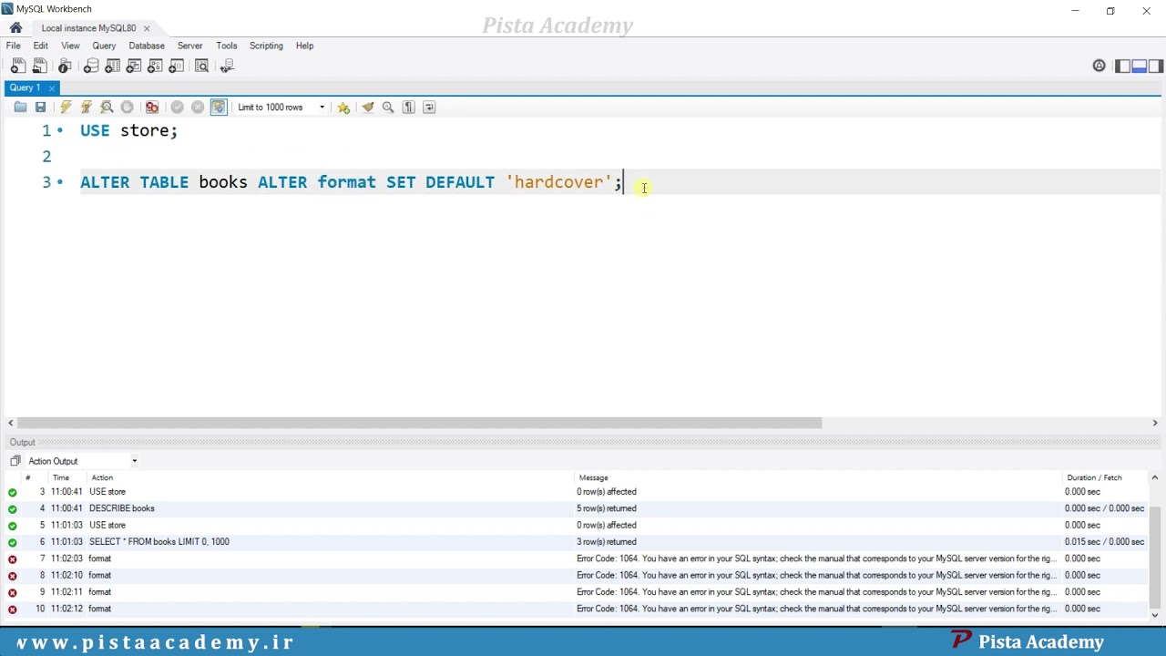Image resolution: width=1166 pixels, height=656 pixels.
Task: Create a new view icon
Action: pyautogui.click(x=134, y=66)
